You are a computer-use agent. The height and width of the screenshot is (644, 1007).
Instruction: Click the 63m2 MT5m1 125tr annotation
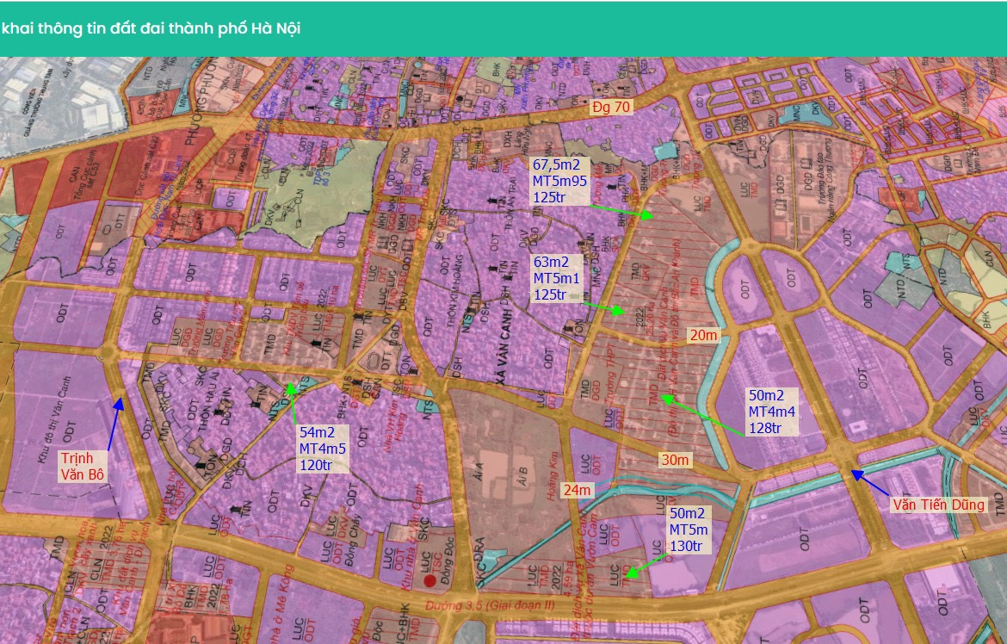(x=557, y=278)
